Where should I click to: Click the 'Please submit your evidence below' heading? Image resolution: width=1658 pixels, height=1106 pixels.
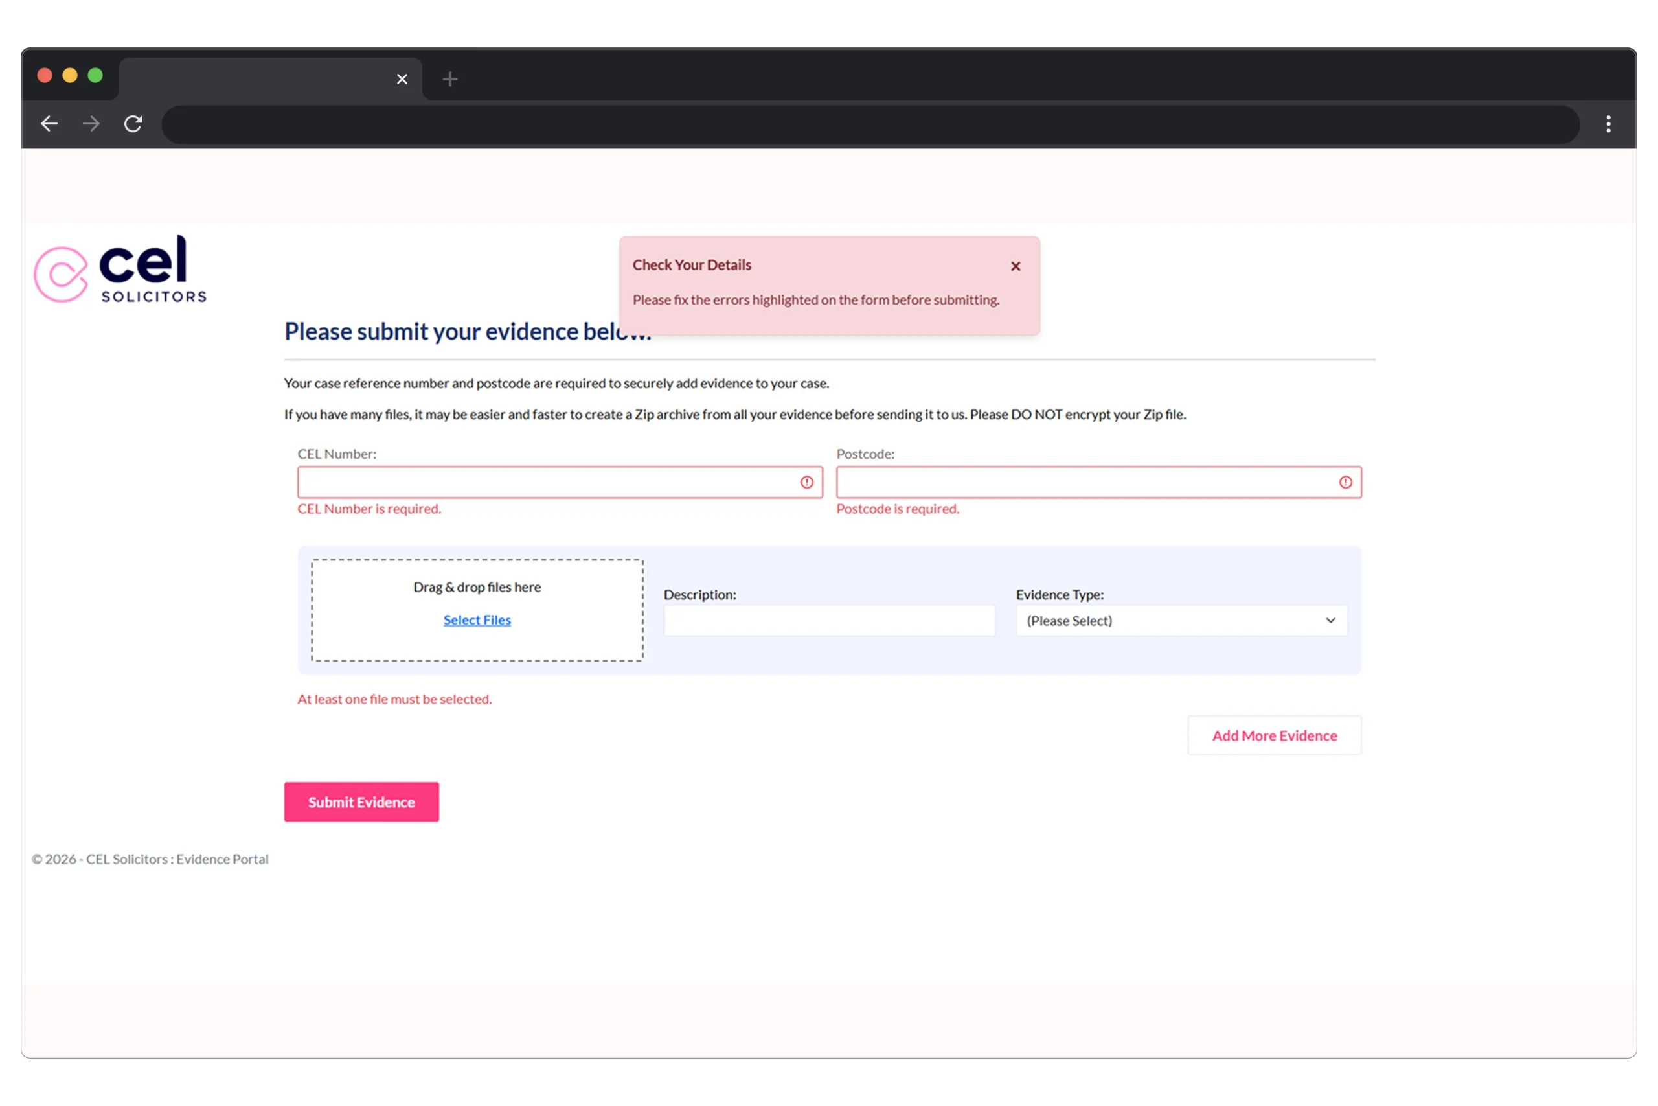tap(468, 331)
